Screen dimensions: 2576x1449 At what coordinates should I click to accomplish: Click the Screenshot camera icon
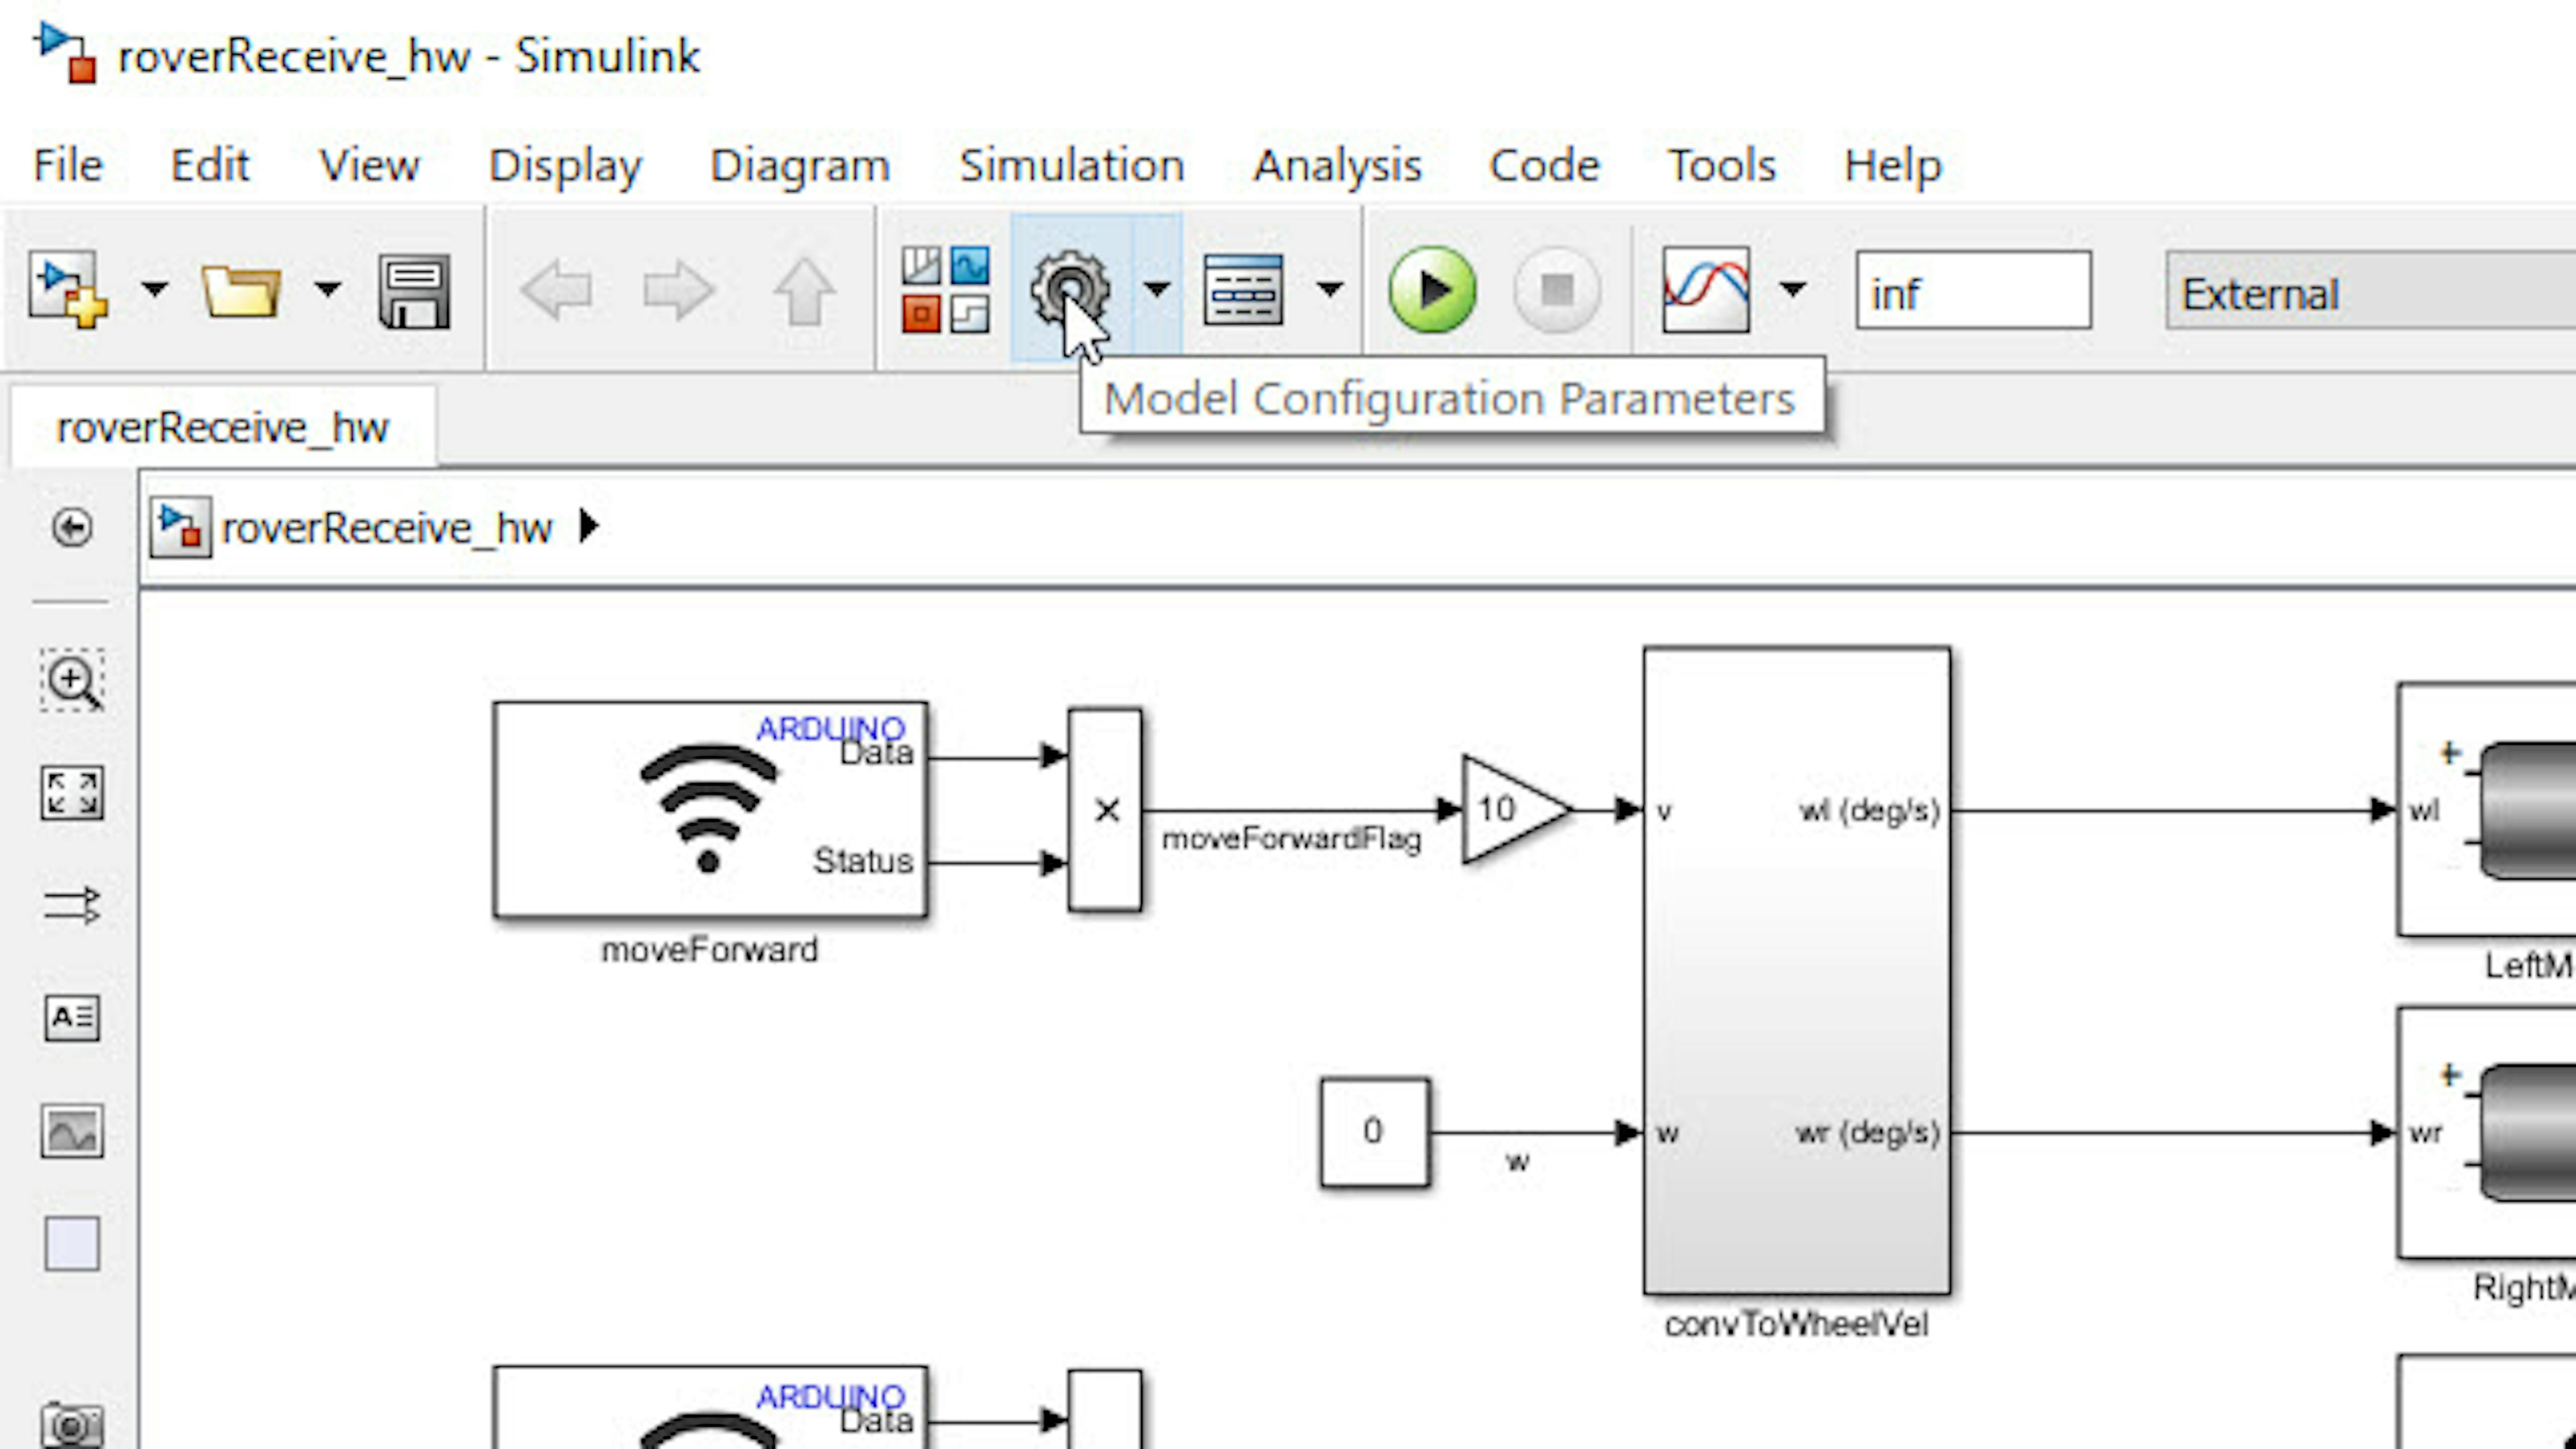tap(72, 1425)
